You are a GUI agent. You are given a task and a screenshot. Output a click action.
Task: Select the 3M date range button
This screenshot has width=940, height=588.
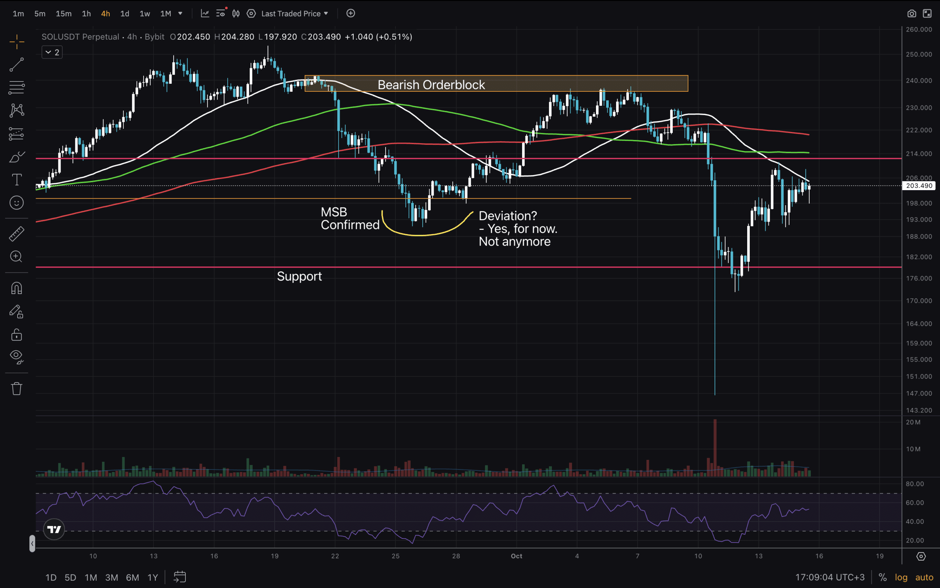[112, 577]
